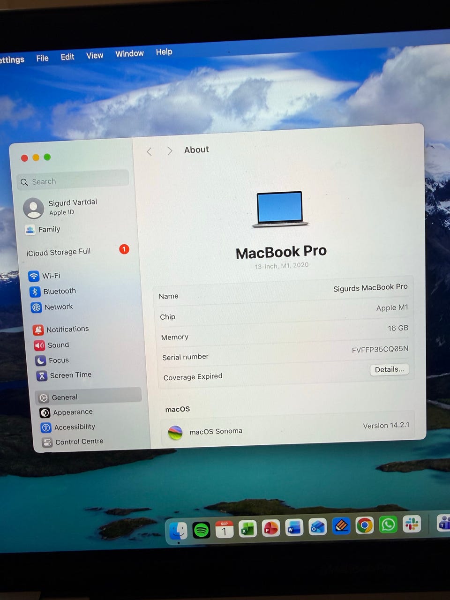Launch Spotify from the Dock
The image size is (450, 600).
202,530
